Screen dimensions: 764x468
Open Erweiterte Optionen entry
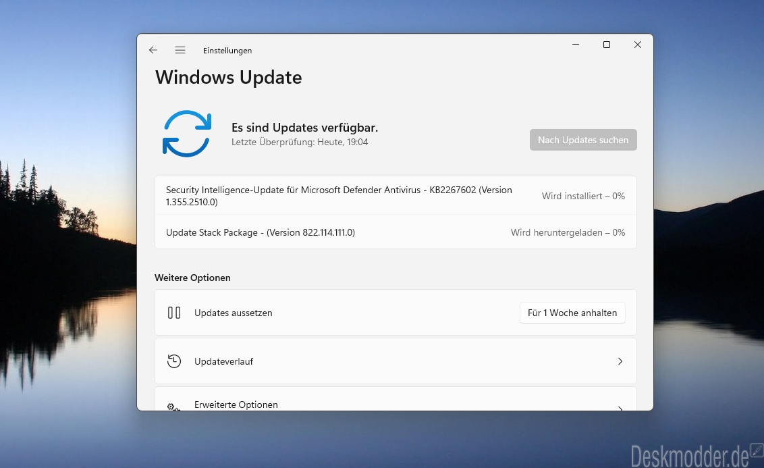click(395, 398)
